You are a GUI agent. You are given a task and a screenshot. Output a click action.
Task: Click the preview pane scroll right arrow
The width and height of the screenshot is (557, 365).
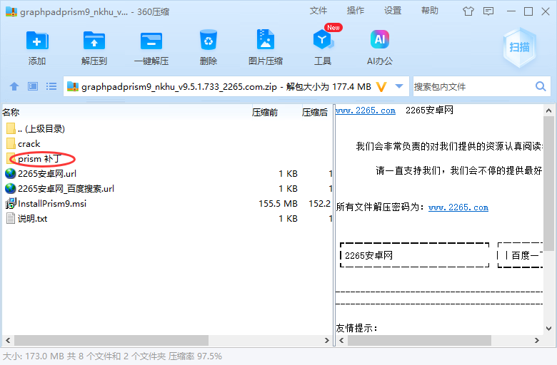pyautogui.click(x=537, y=341)
